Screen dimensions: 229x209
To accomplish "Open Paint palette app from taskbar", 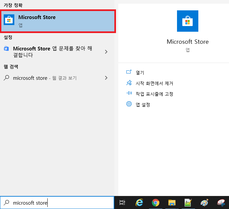I will click(204, 203).
